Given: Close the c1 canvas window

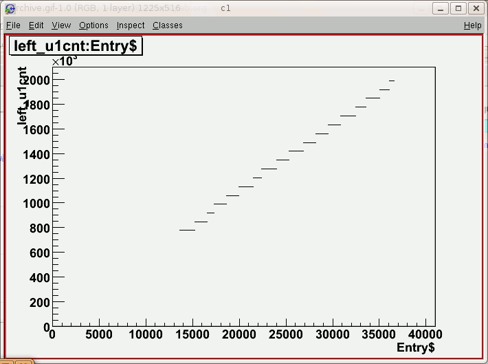Looking at the screenshot, I should click(x=476, y=8).
